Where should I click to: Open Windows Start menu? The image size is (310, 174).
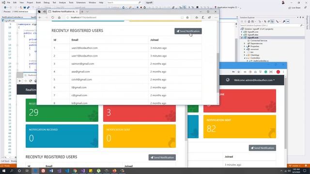[4, 171]
